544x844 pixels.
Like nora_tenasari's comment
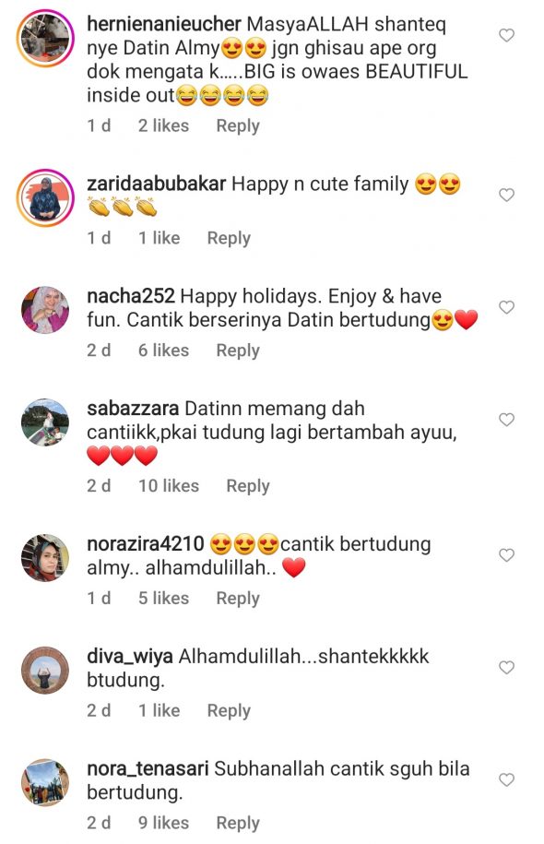point(506,780)
